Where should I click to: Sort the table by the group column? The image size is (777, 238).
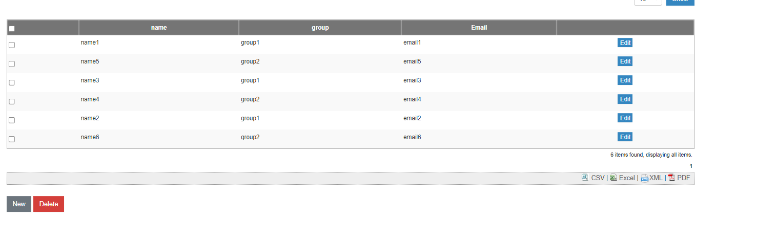(320, 28)
